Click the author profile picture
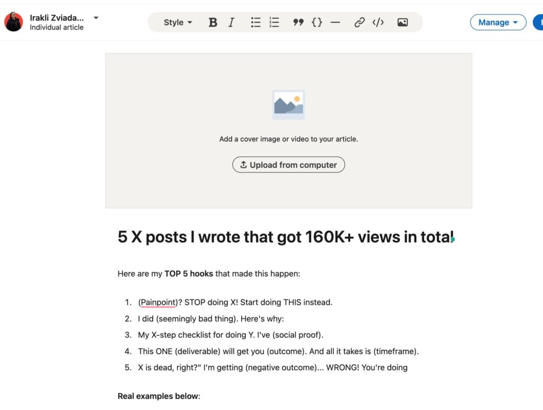 (13, 22)
